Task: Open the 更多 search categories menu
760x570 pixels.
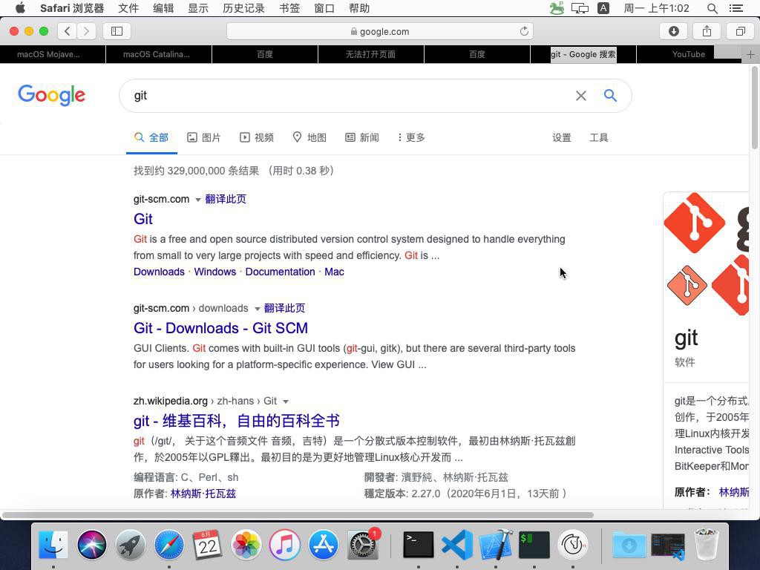Action: click(410, 137)
